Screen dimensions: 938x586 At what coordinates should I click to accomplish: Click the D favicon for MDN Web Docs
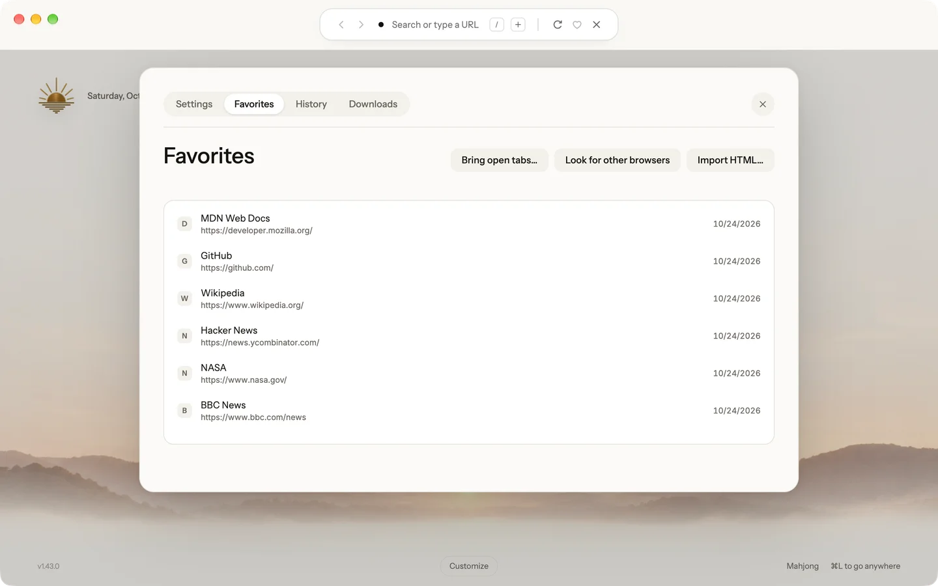tap(184, 224)
